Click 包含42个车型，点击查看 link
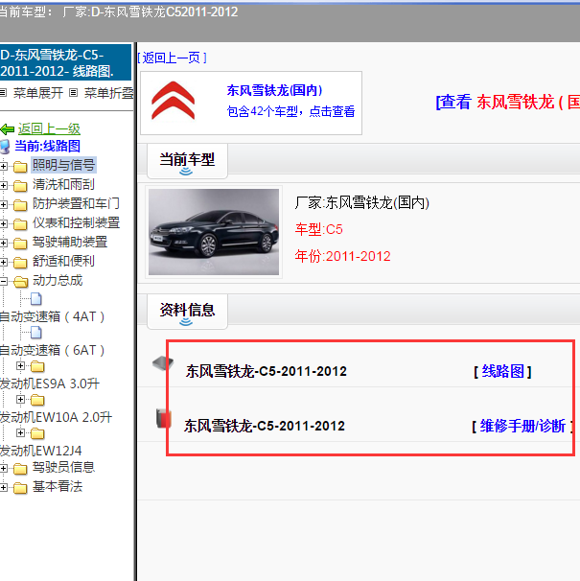 tap(290, 111)
